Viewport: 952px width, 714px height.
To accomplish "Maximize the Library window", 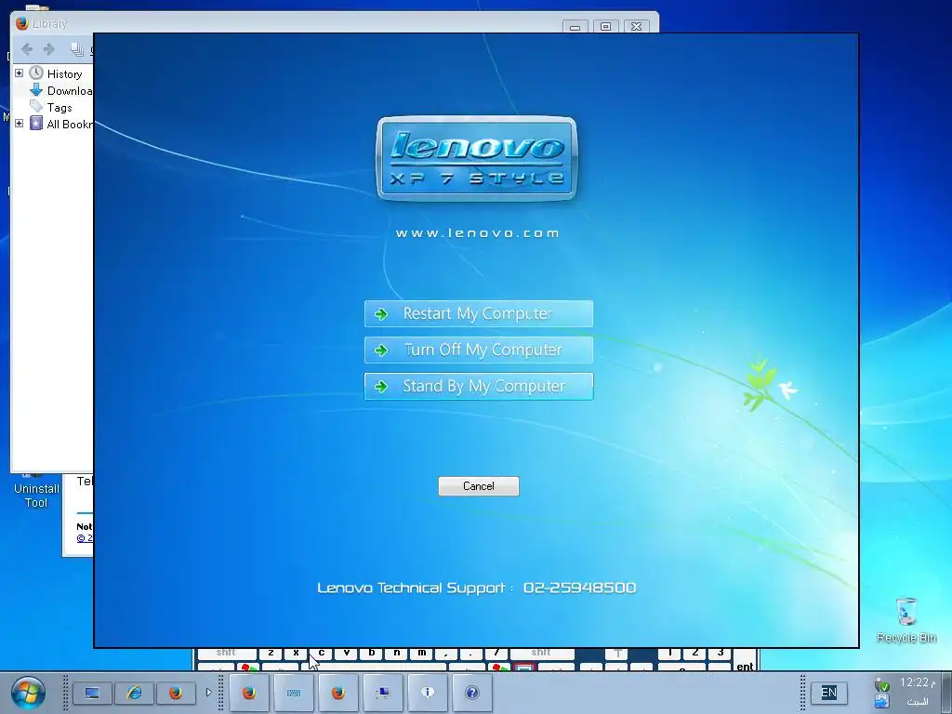I will pos(605,27).
